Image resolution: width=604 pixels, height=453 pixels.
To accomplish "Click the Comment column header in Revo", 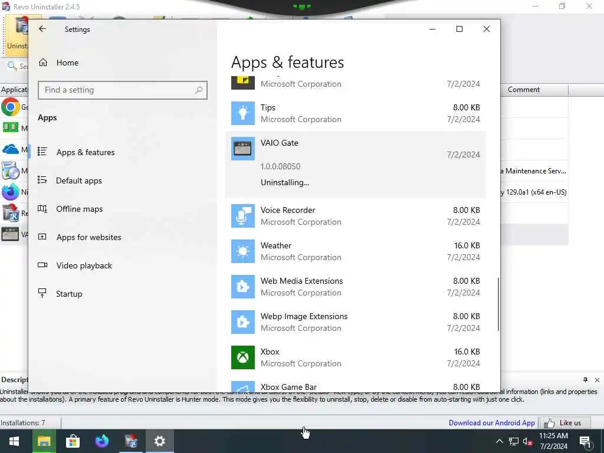I will (524, 90).
